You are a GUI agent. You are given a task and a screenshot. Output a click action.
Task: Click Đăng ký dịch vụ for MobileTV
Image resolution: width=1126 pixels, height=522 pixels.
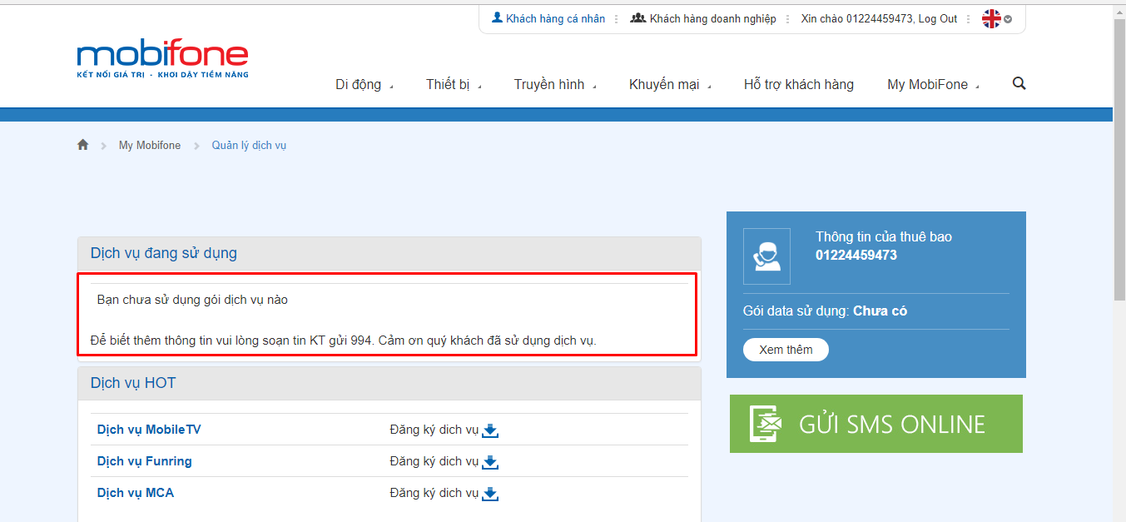pyautogui.click(x=434, y=430)
